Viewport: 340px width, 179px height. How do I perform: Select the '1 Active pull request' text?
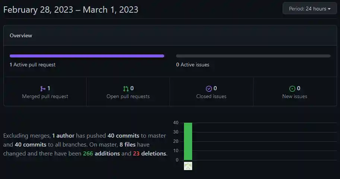pos(32,65)
